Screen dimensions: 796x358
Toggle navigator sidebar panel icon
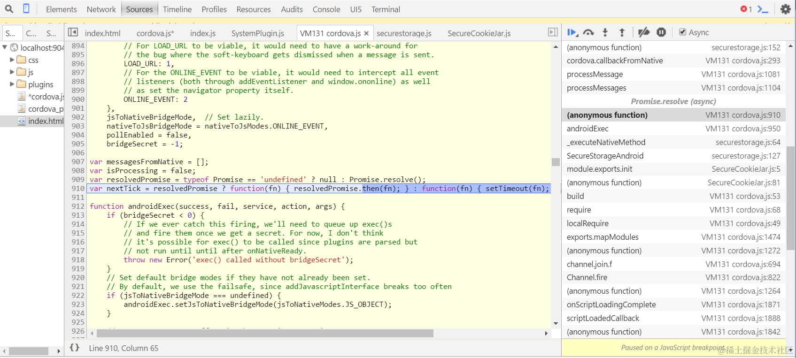tap(73, 32)
